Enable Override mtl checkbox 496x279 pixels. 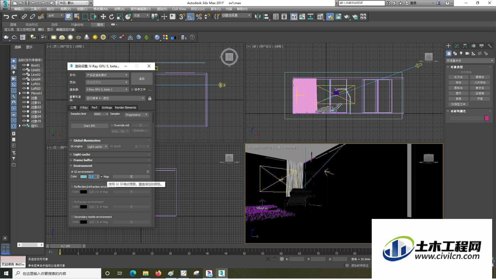(112, 125)
